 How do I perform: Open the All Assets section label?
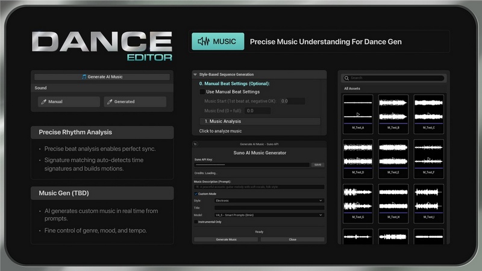[x=354, y=89]
